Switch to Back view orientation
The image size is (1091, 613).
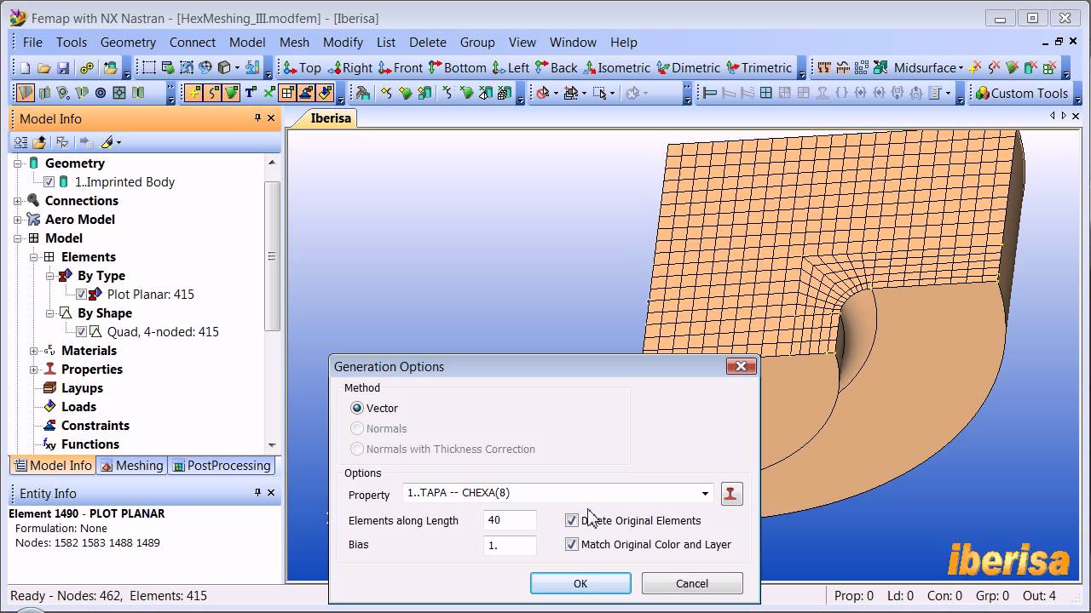tap(557, 68)
